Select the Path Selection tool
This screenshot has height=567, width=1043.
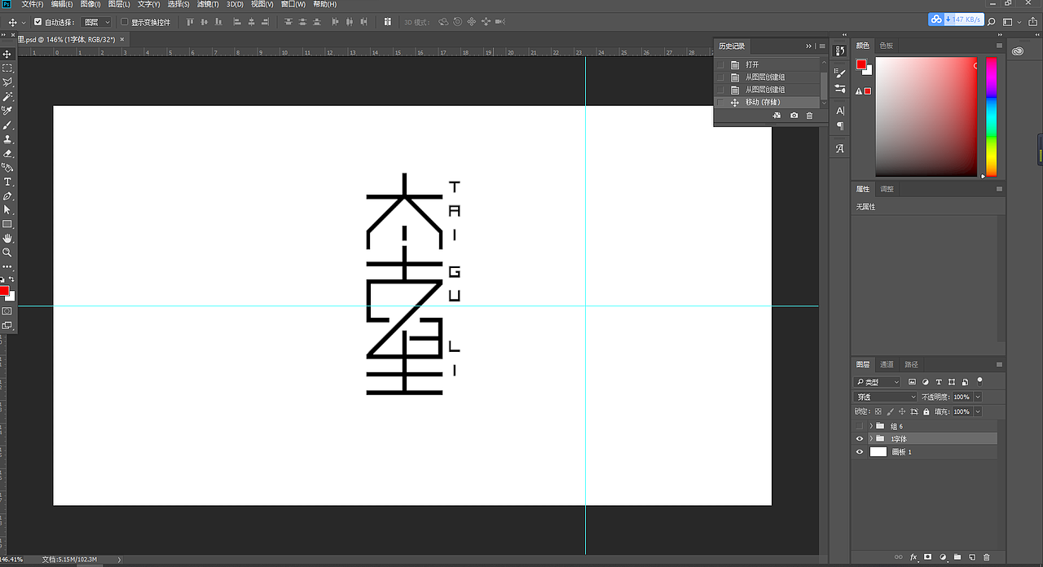click(x=7, y=210)
